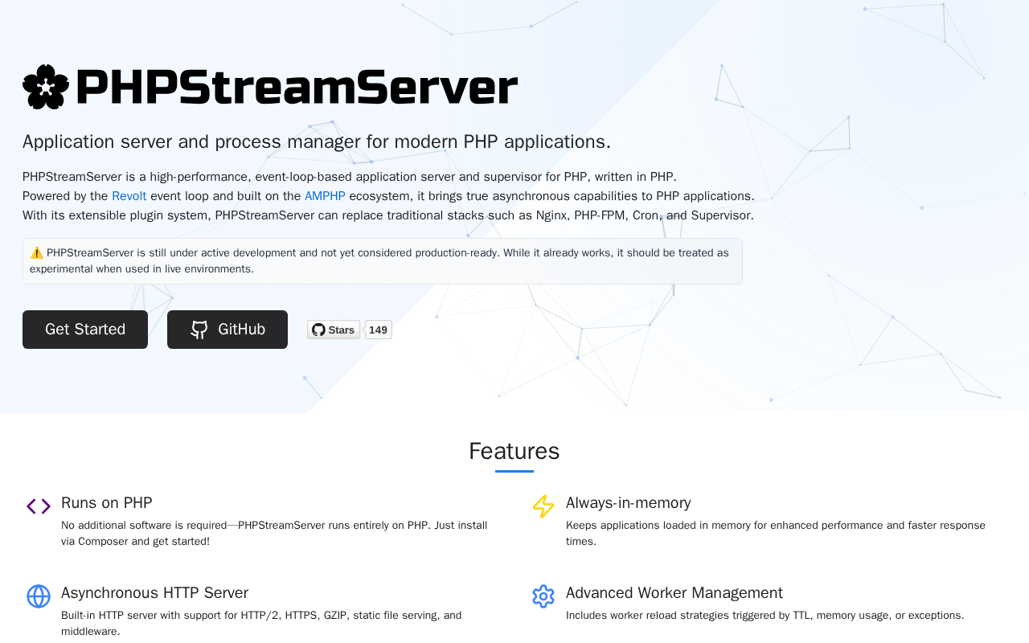
Task: Click the lightning bolt icon beside Always-in-memory
Action: [x=543, y=506]
